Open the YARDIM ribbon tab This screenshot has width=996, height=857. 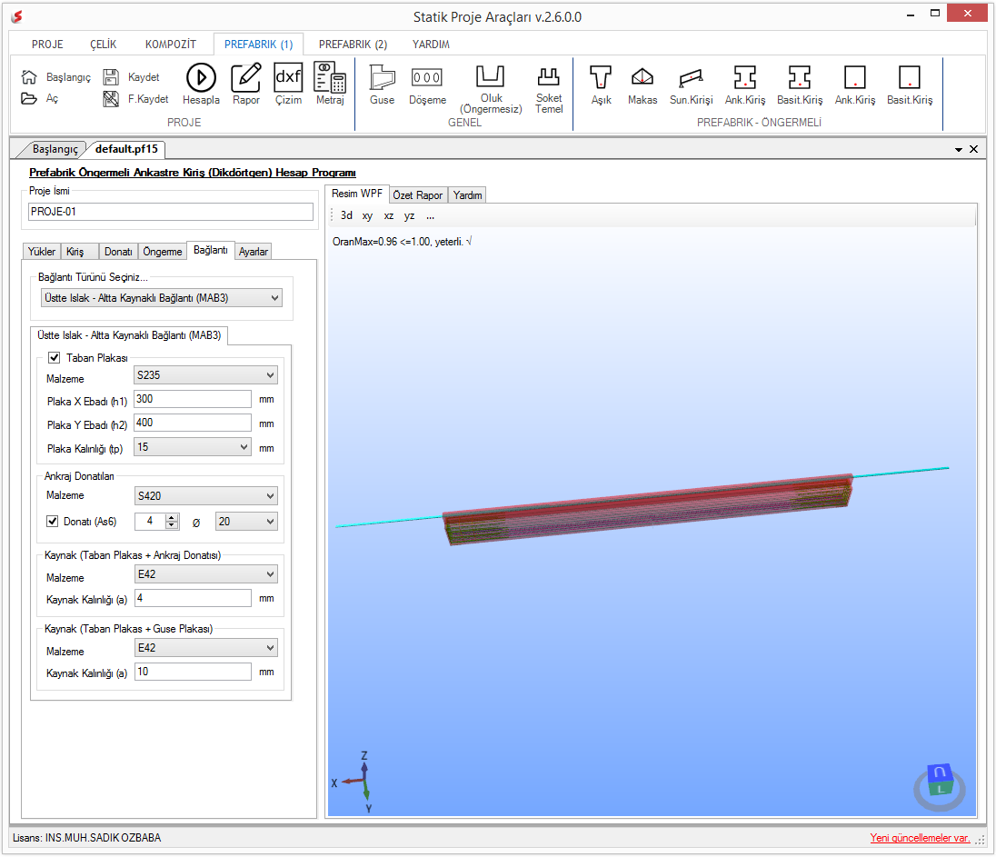coord(431,45)
